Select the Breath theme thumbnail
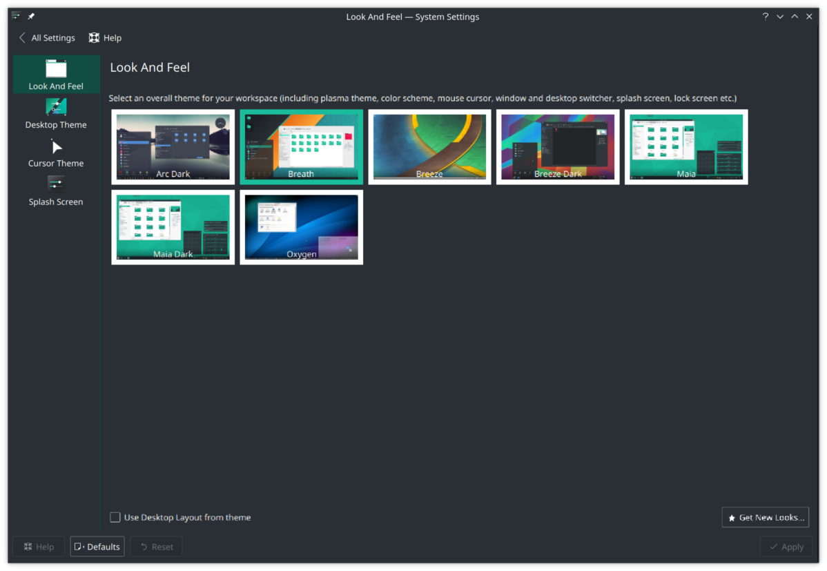Screen dimensions: 827x571 (x=301, y=146)
